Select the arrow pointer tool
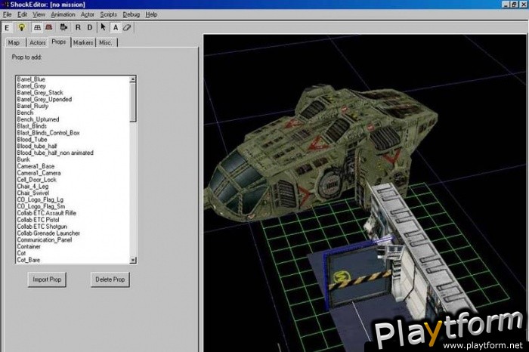529x352 pixels. 104,28
